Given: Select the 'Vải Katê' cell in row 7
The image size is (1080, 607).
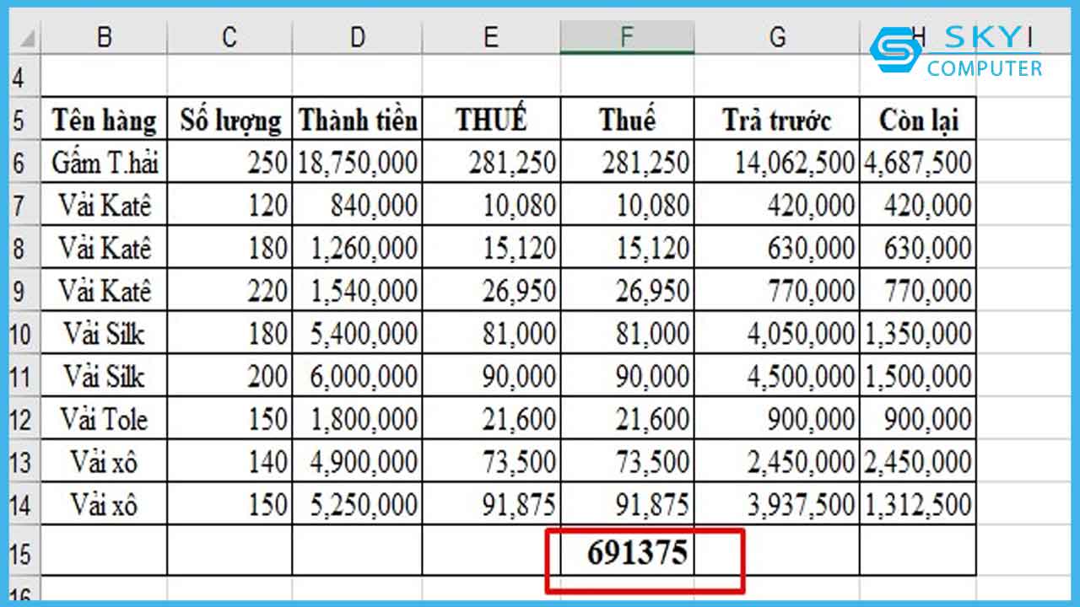Looking at the screenshot, I should point(104,205).
